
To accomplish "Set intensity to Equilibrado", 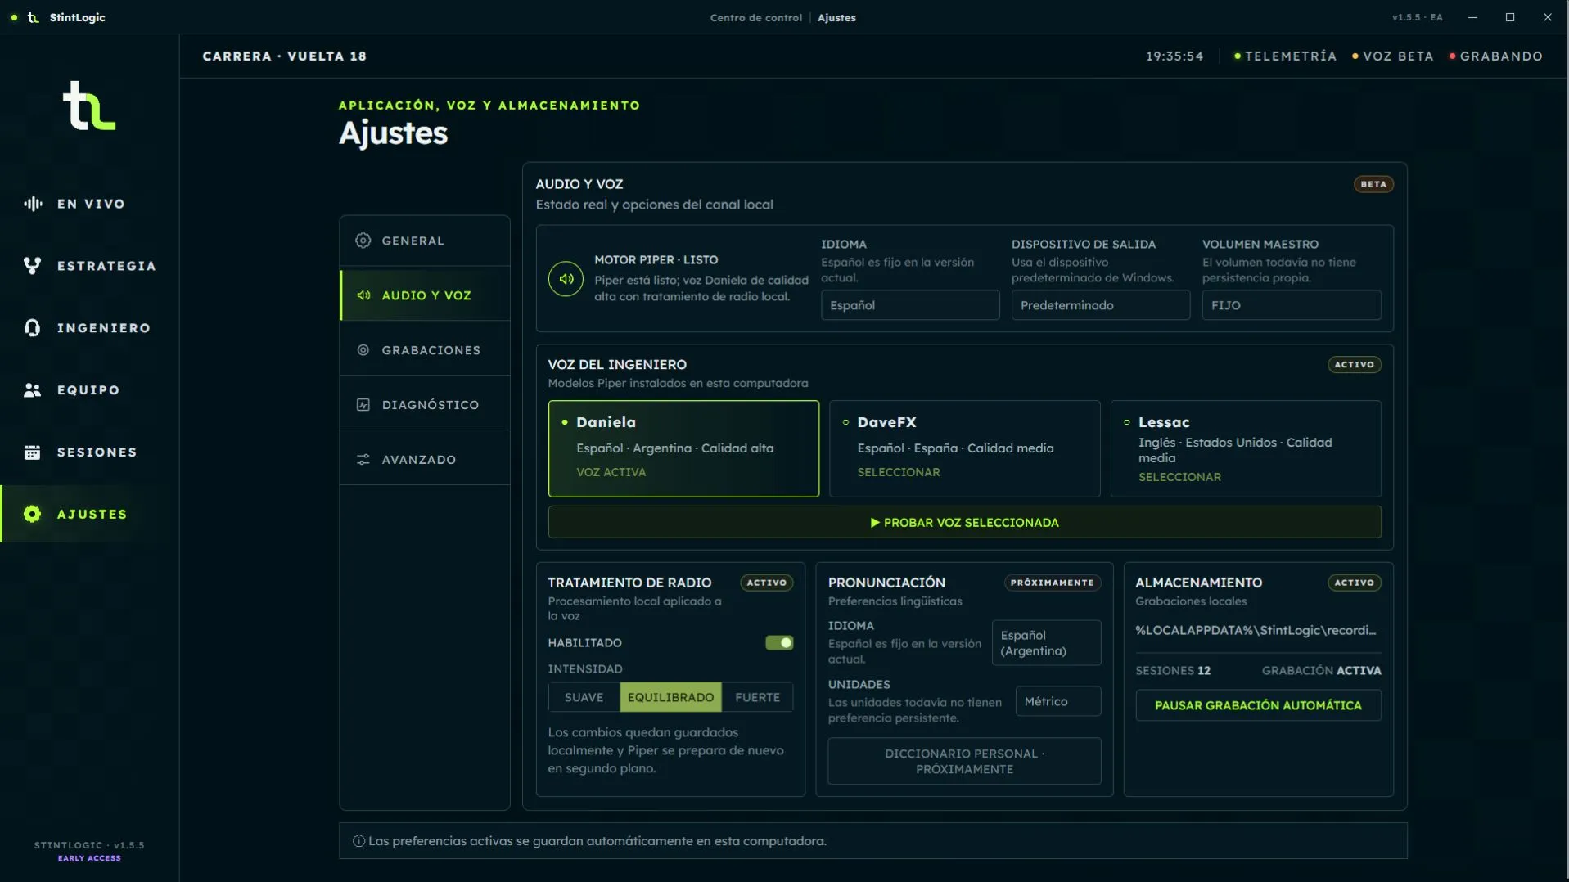I will pos(670,697).
